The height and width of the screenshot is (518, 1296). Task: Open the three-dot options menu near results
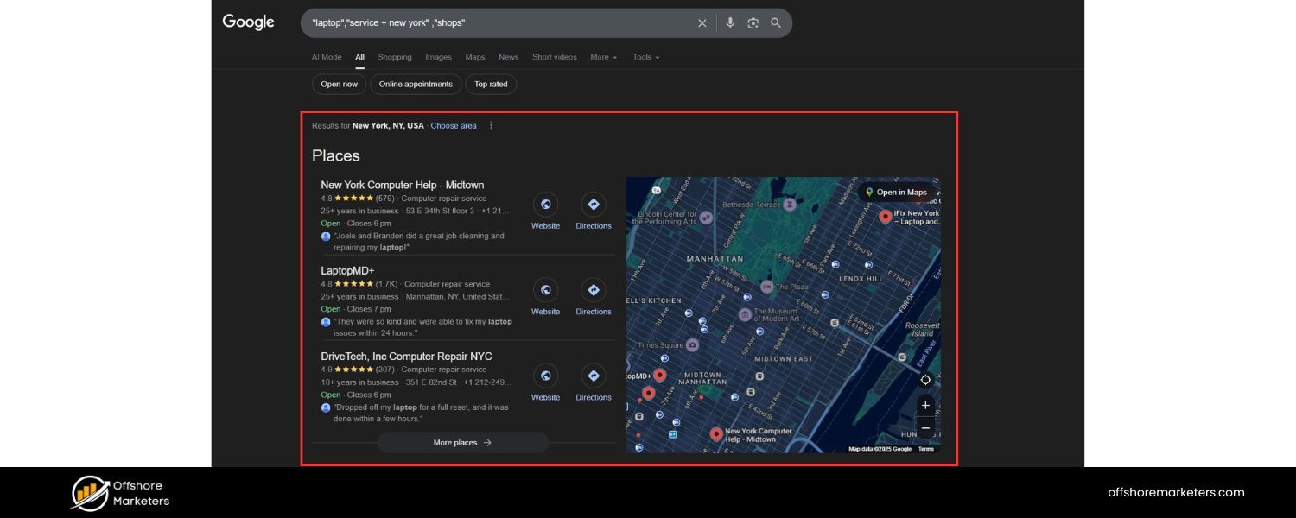click(491, 125)
